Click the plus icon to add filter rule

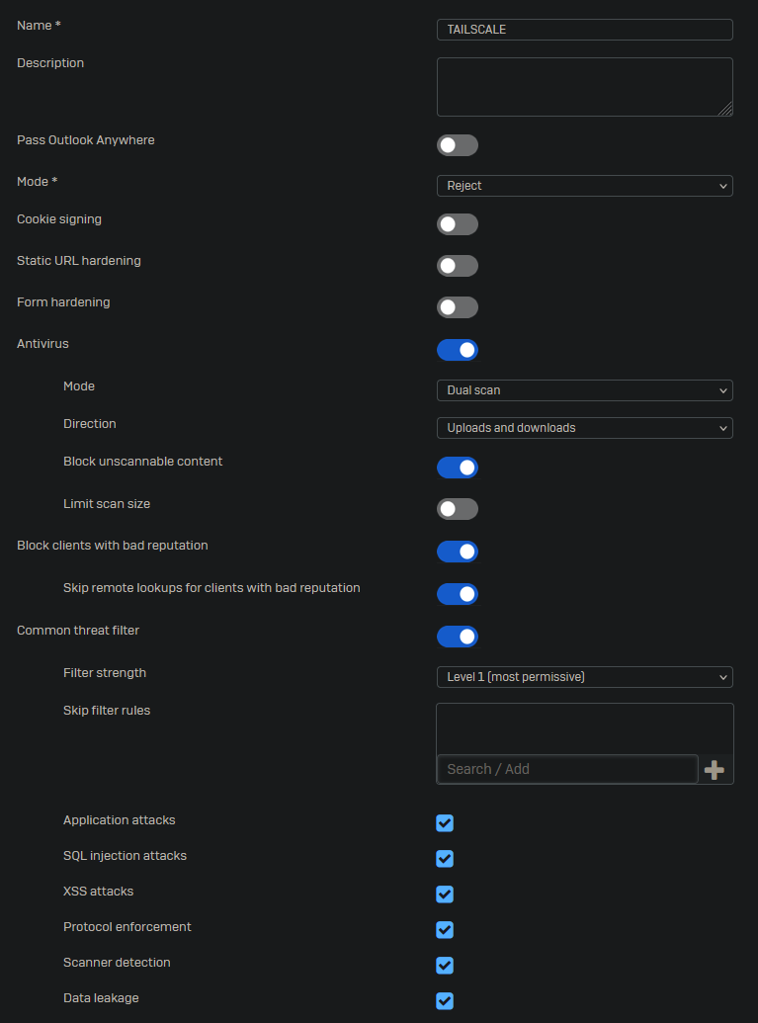pyautogui.click(x=714, y=770)
